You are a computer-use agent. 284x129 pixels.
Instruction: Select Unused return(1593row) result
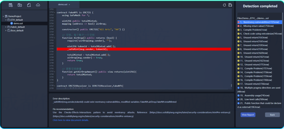[260, 45]
